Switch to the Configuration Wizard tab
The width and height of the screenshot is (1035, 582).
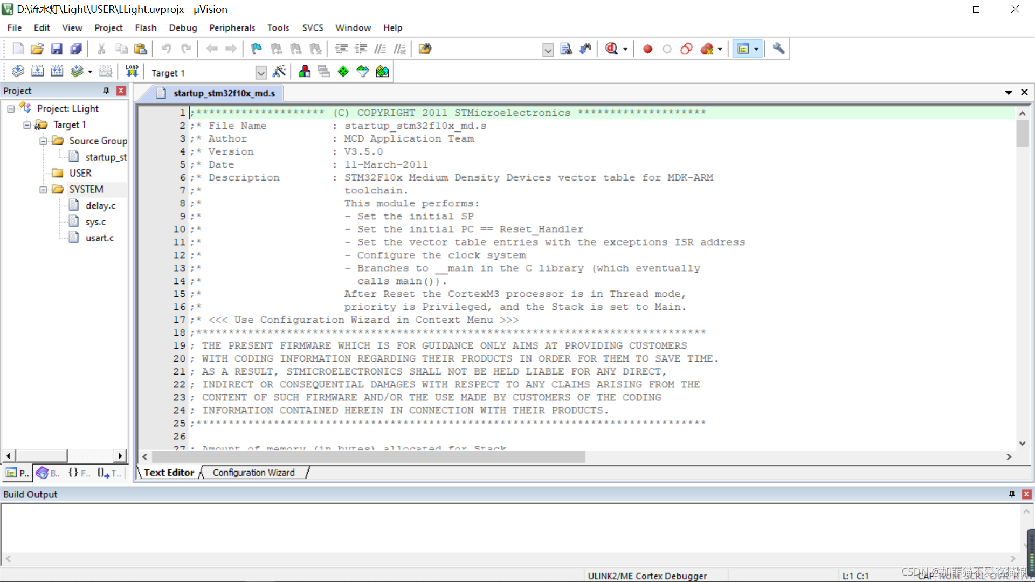tap(253, 473)
